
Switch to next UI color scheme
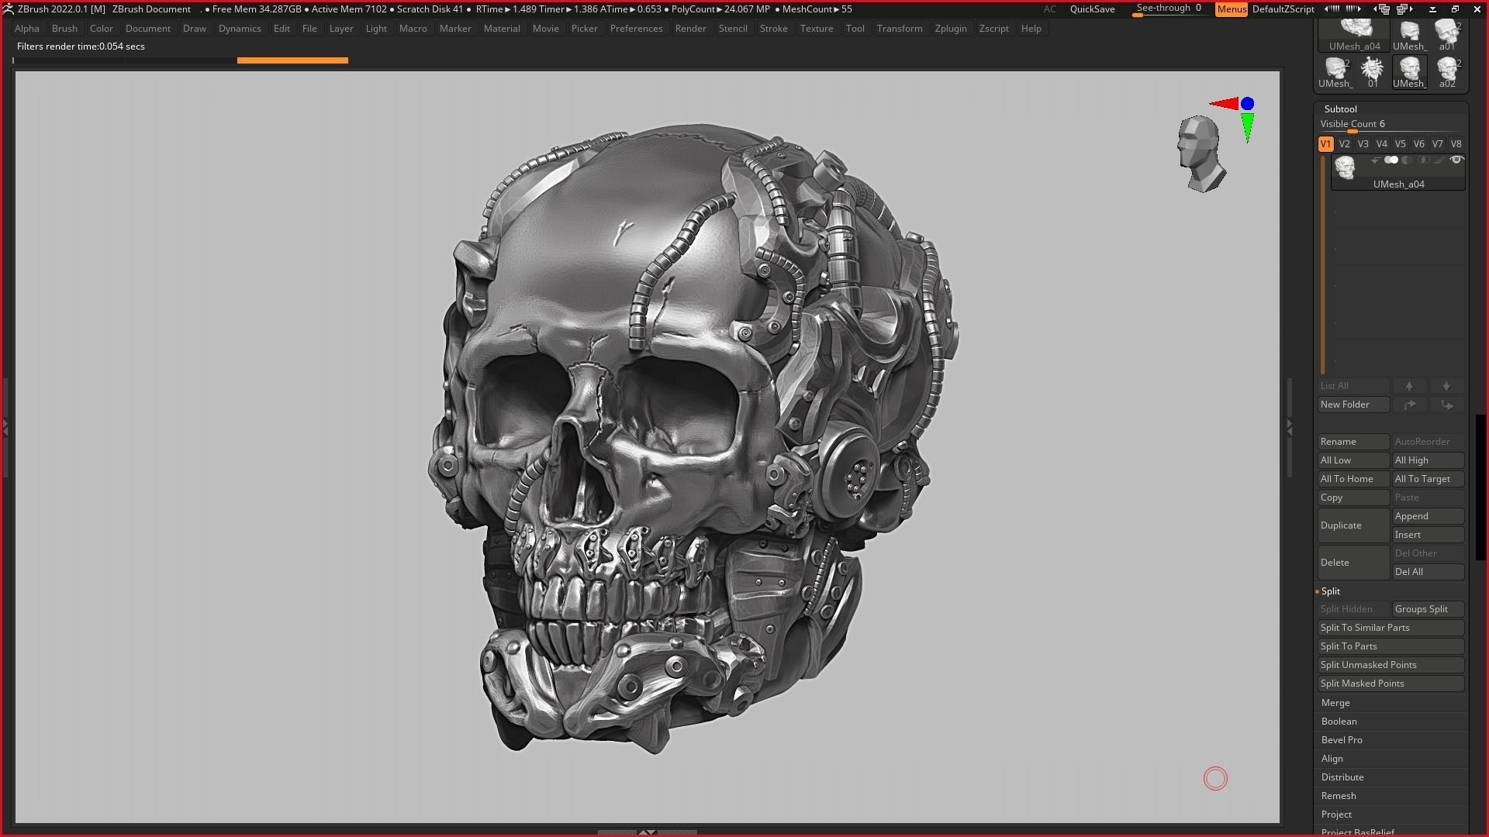tap(1354, 9)
